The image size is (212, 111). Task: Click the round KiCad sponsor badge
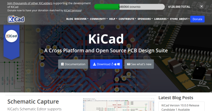pos(12,36)
